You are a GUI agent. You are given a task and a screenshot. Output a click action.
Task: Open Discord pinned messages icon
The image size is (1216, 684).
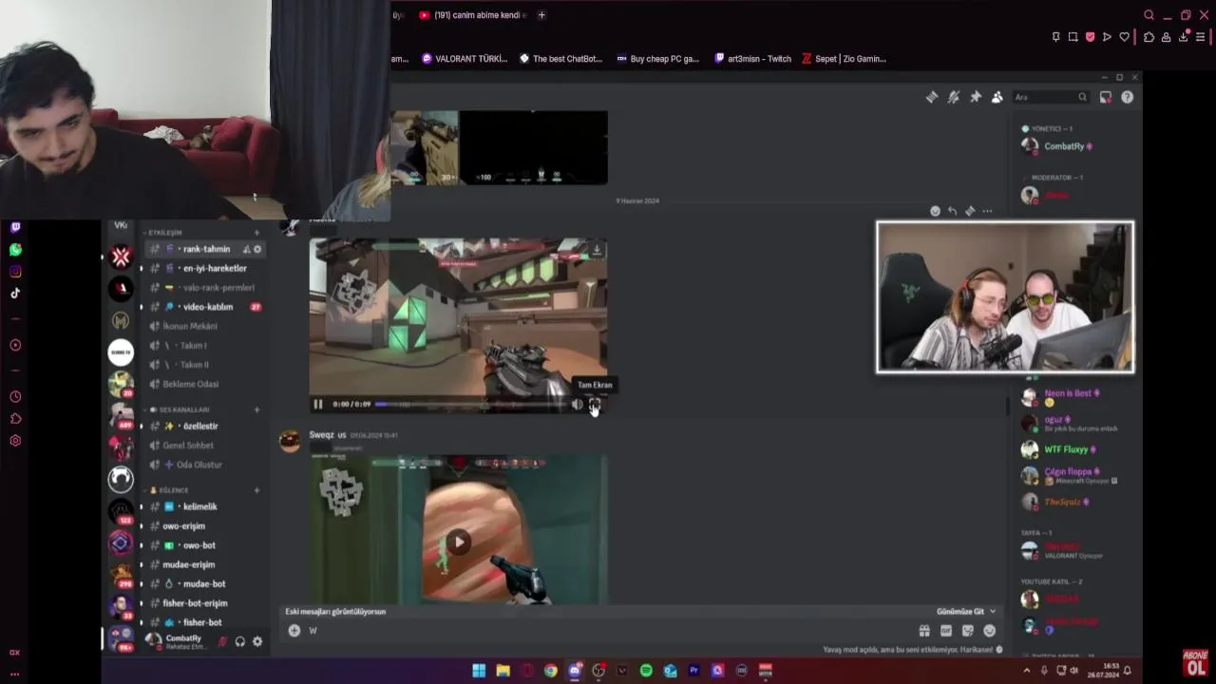coord(976,97)
